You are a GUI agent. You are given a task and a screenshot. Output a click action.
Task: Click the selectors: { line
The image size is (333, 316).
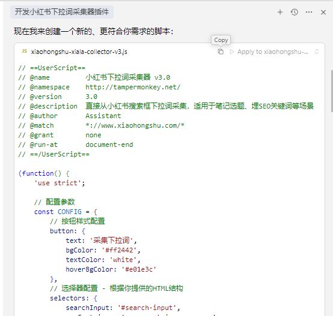click(x=73, y=298)
